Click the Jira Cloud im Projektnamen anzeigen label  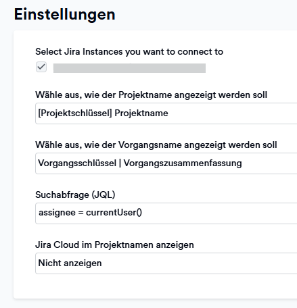coord(114,245)
